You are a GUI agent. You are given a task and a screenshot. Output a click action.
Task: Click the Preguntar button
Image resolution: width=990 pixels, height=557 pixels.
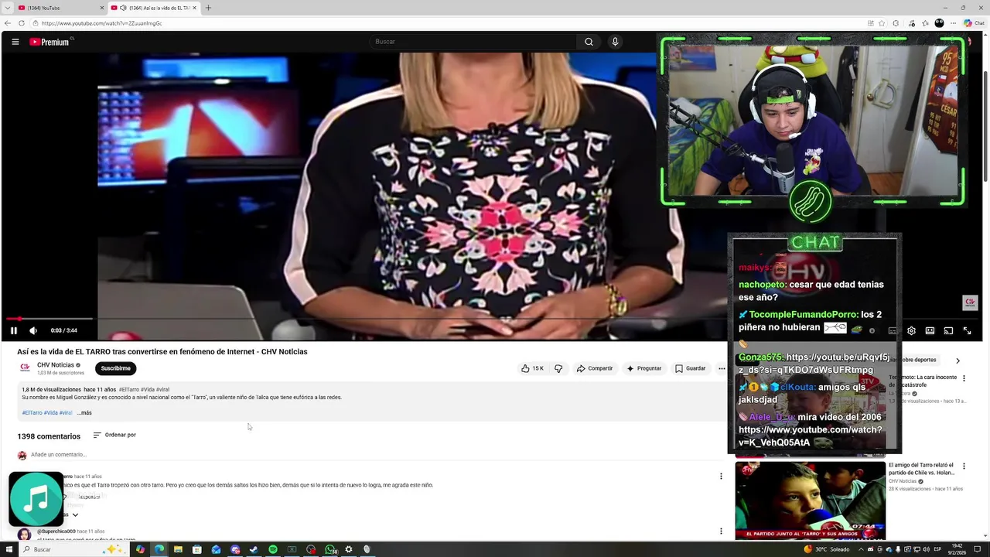pos(643,368)
